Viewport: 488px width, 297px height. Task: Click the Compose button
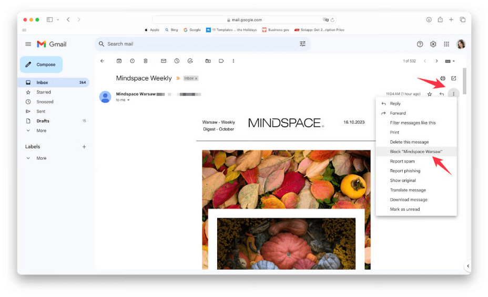click(41, 65)
